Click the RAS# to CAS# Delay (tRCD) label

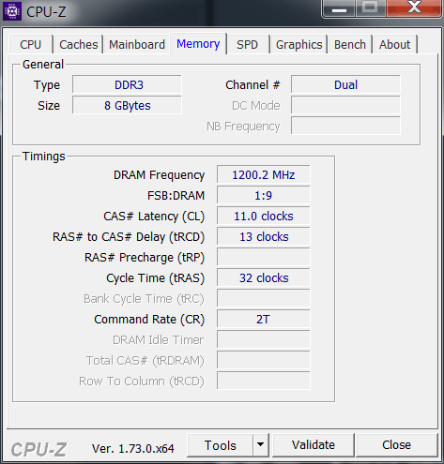click(129, 237)
